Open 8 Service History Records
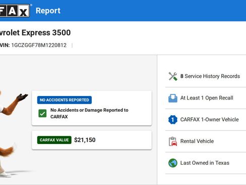The width and height of the screenshot is (246, 185). [x=210, y=76]
